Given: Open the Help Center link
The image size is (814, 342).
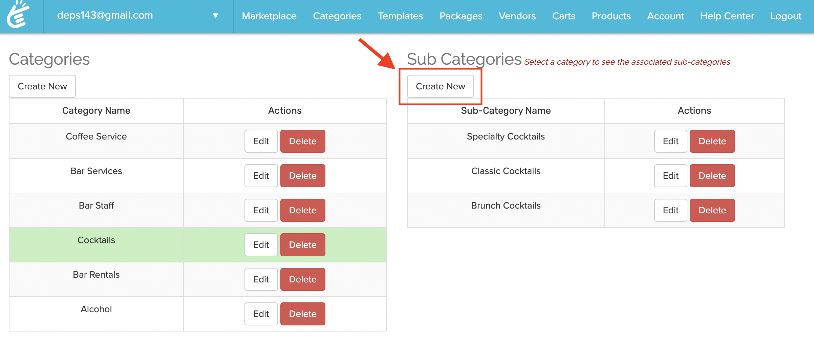Looking at the screenshot, I should click(727, 16).
